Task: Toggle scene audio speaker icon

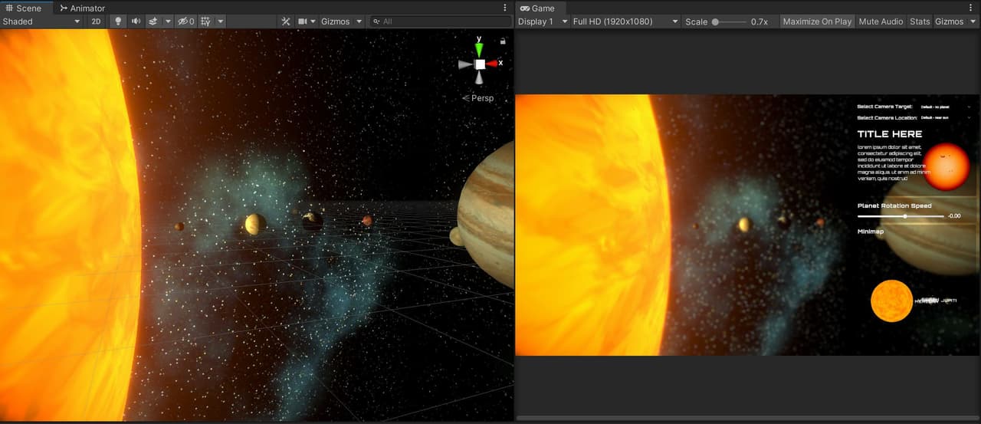Action: 136,21
